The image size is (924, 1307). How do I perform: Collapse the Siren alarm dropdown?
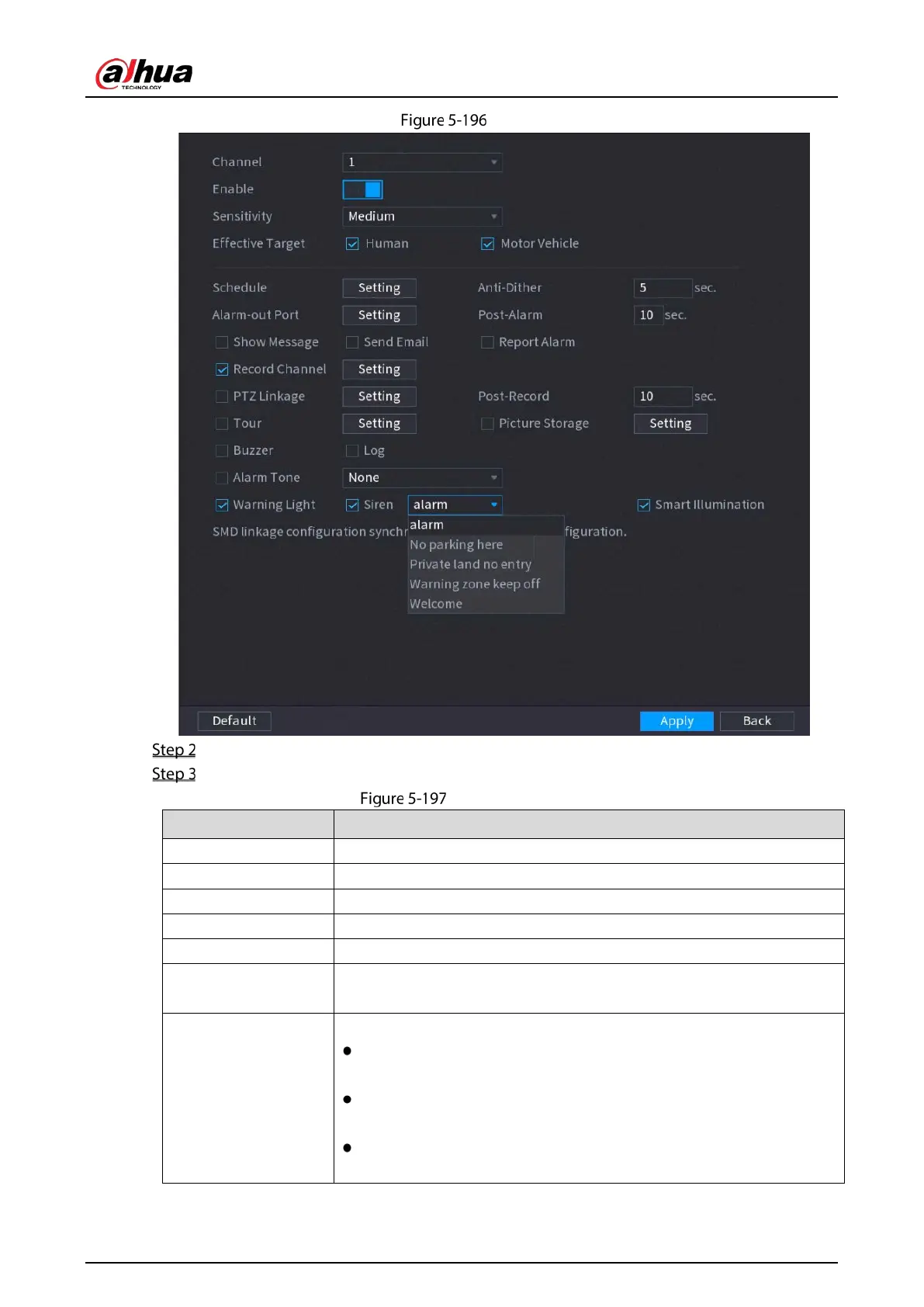(455, 505)
